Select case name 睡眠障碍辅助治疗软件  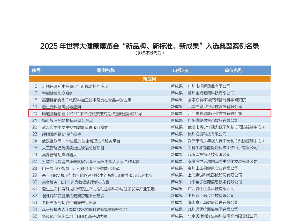(x=62, y=134)
